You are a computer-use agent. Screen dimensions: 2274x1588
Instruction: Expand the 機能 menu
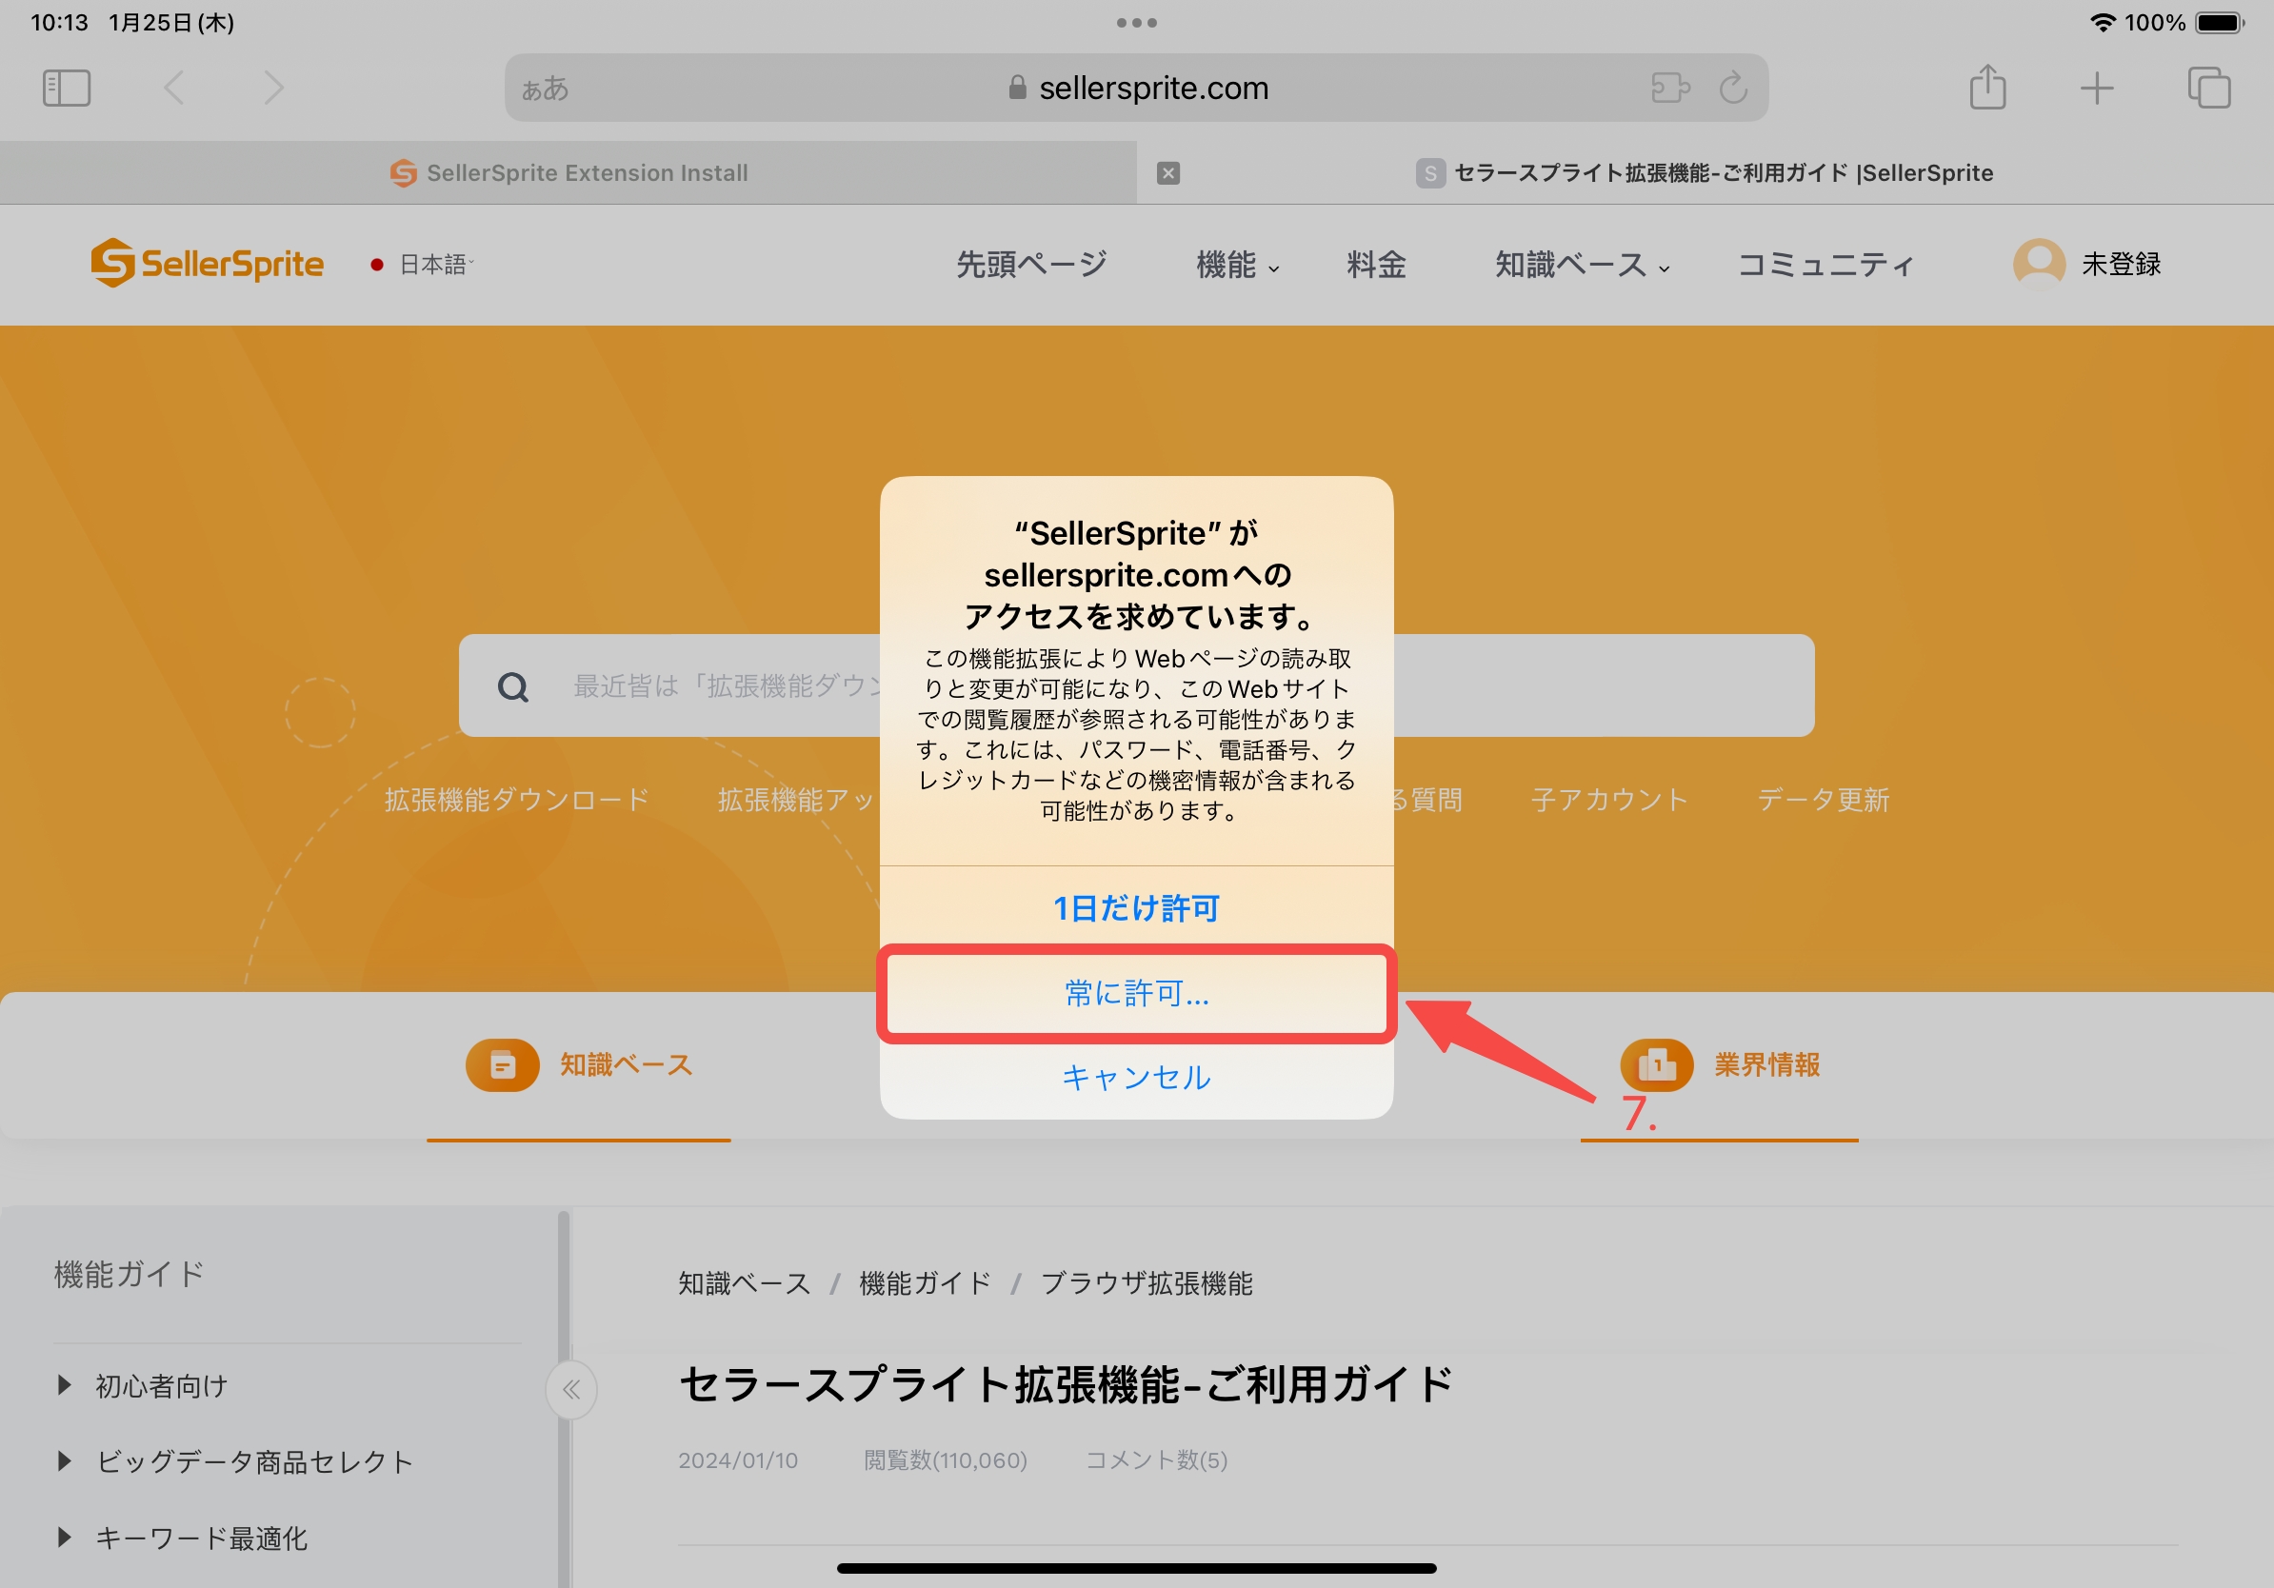point(1237,265)
